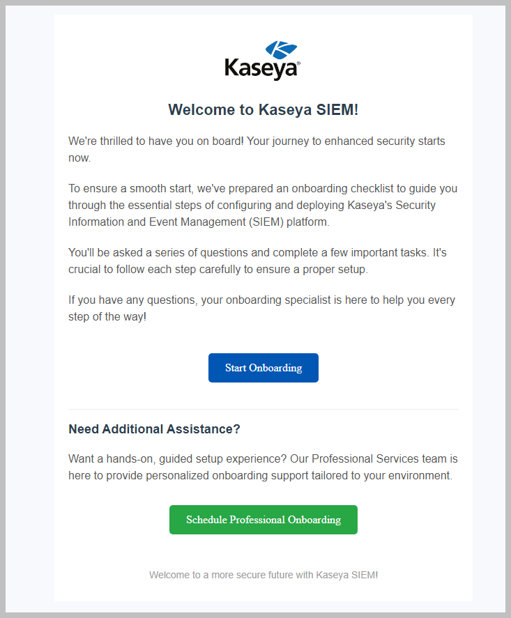Click the Start Onboarding button
The image size is (511, 618).
[263, 367]
